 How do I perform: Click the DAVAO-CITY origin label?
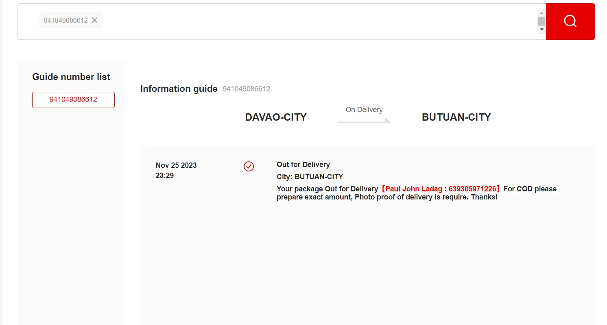pos(276,117)
